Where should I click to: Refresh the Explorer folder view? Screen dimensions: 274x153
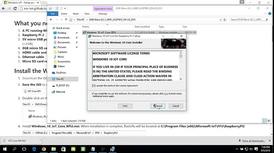pos(225,20)
